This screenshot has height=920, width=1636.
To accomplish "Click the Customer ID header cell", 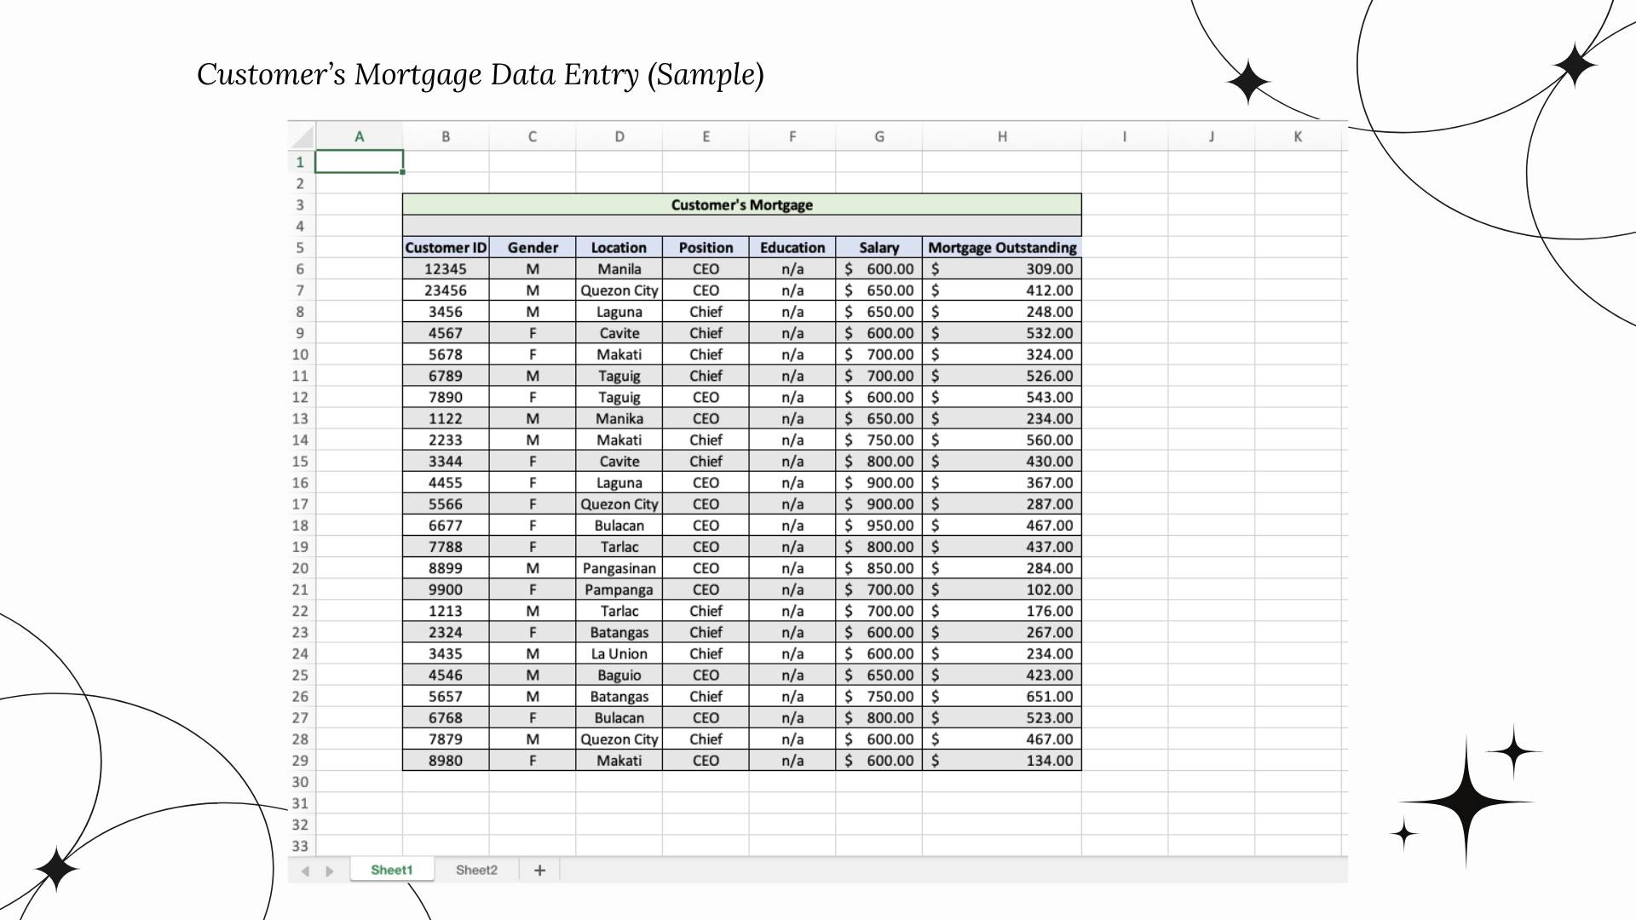I will 446,248.
